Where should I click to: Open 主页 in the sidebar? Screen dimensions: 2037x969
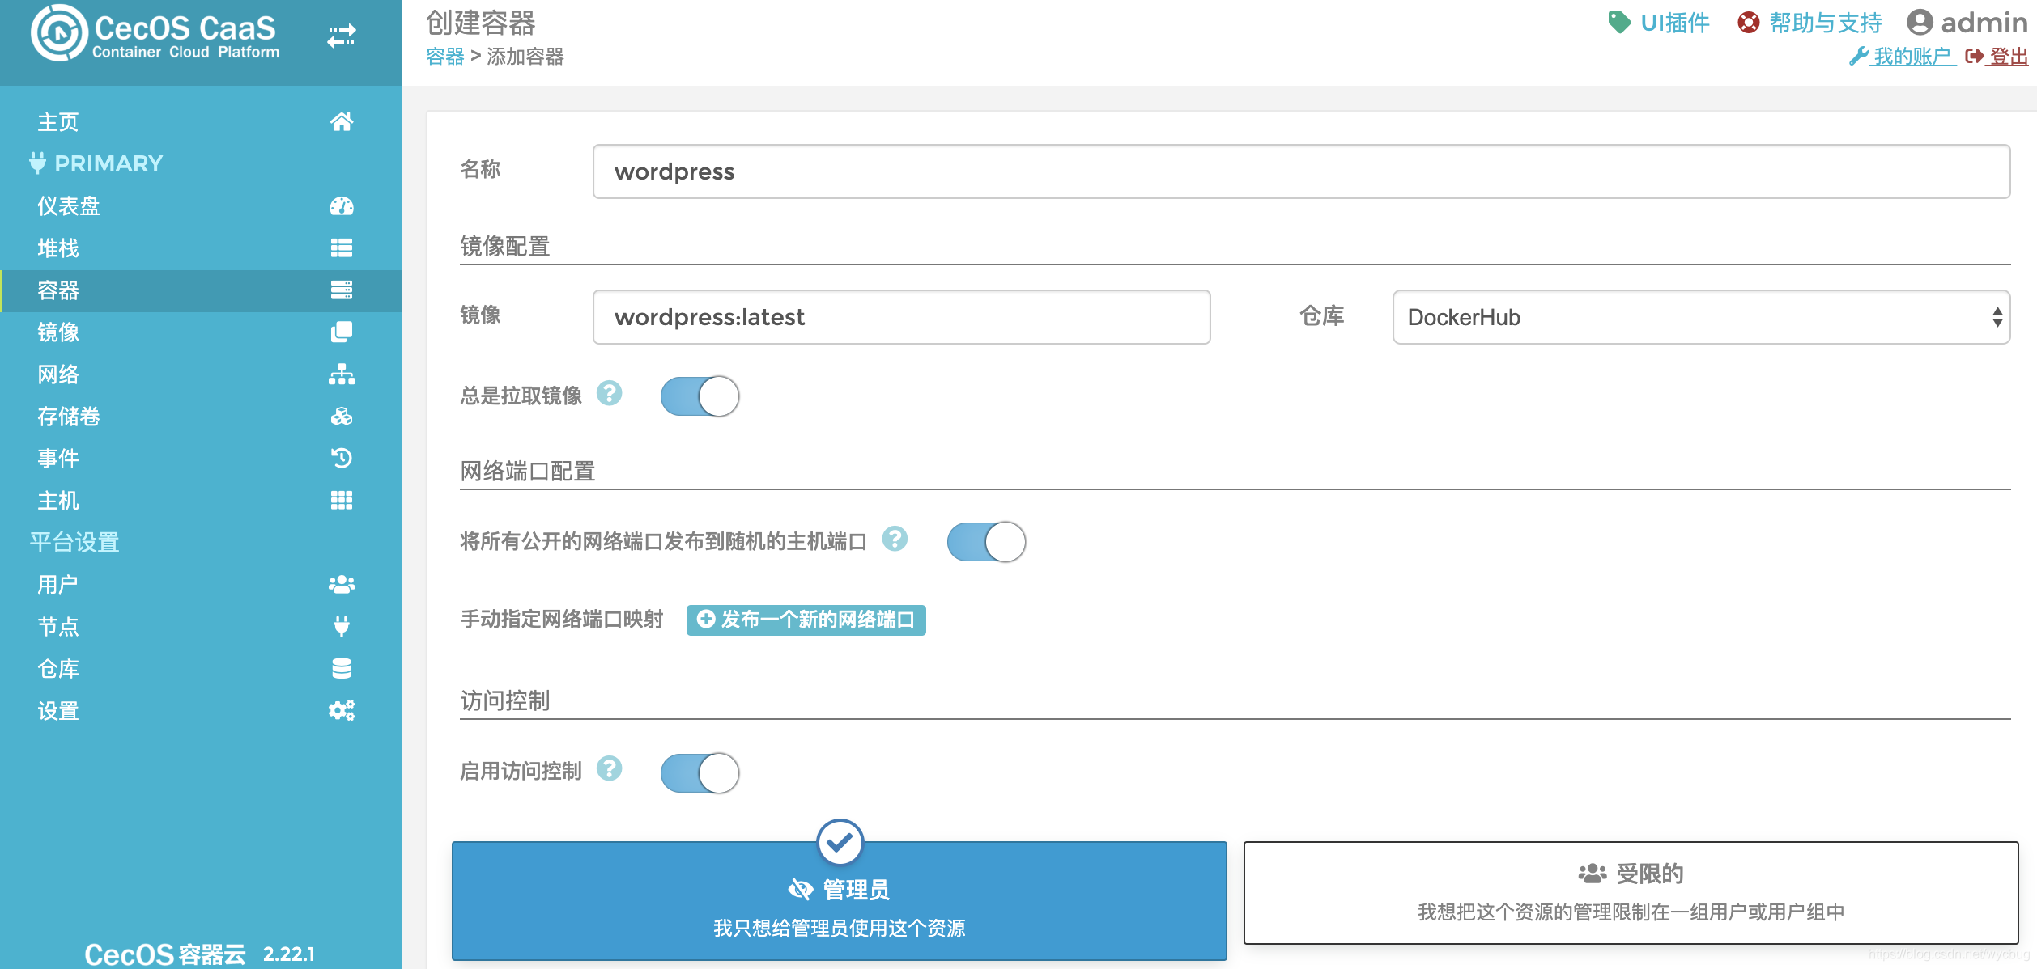click(x=201, y=121)
